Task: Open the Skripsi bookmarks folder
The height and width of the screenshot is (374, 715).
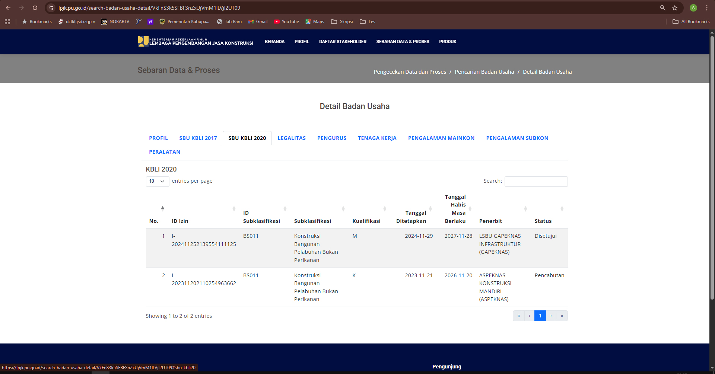Action: click(342, 22)
